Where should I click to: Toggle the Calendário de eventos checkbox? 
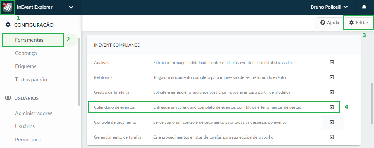(332, 107)
